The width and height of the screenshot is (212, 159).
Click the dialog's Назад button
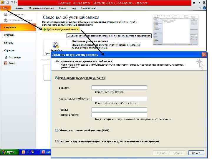pyautogui.click(x=161, y=153)
